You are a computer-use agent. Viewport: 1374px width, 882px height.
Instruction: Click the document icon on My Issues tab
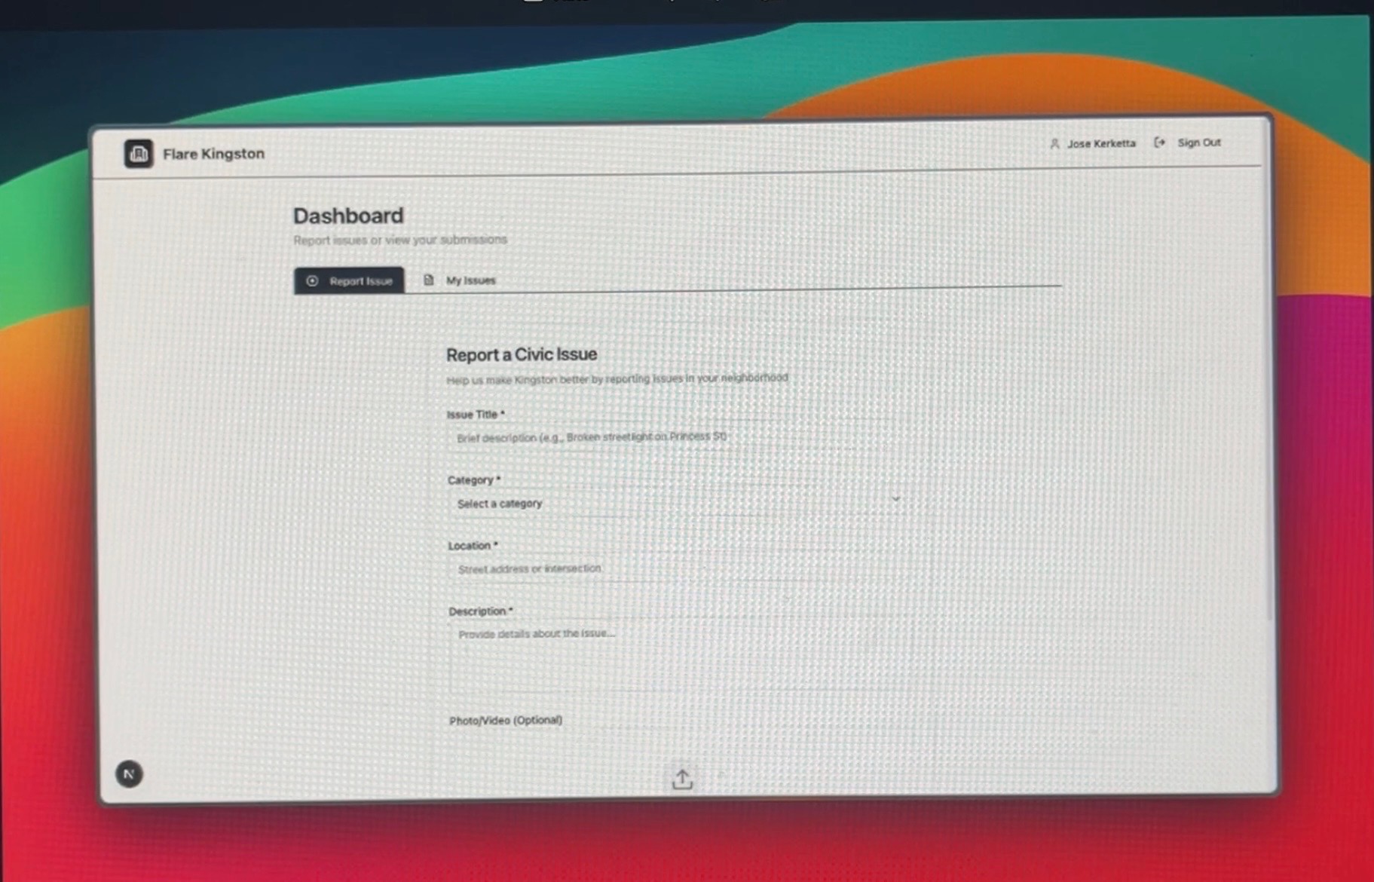tap(428, 280)
